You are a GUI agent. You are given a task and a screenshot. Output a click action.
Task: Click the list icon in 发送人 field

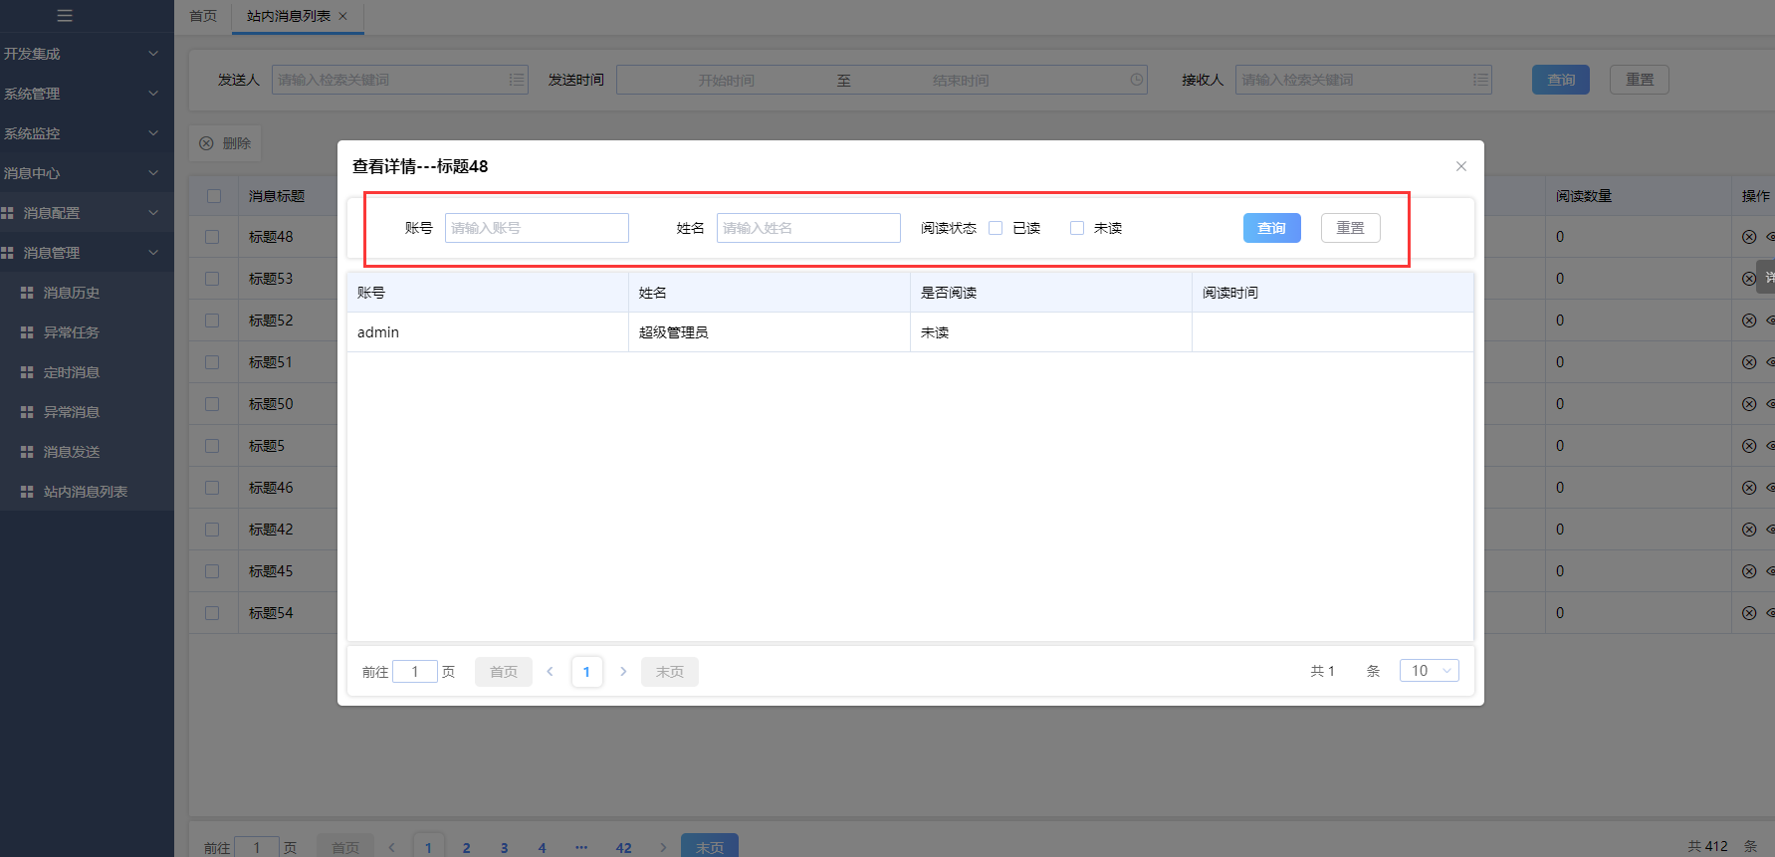tap(517, 80)
